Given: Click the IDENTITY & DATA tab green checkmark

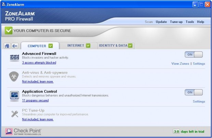Looking at the screenshot, I should pyautogui.click(x=130, y=46).
